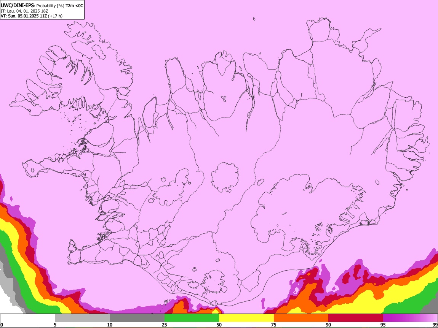Click the dark gray 10–25 legend band
The width and height of the screenshot is (438, 328).
click(x=137, y=318)
